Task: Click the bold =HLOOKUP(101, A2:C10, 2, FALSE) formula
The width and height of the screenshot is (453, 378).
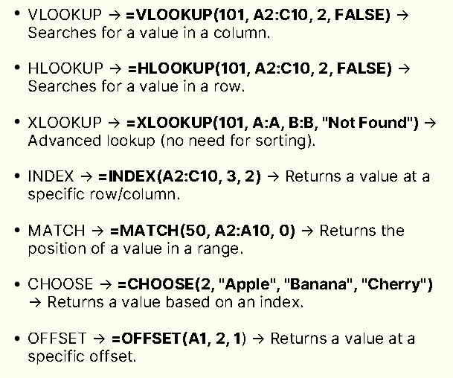Action: click(x=260, y=68)
